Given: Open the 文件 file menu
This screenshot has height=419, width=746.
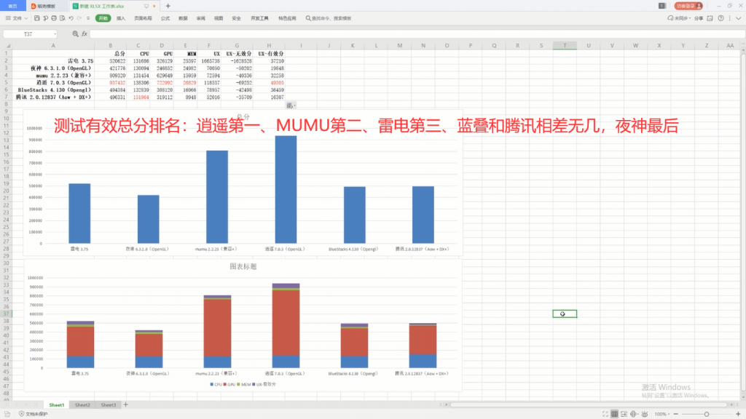Looking at the screenshot, I should [x=14, y=18].
